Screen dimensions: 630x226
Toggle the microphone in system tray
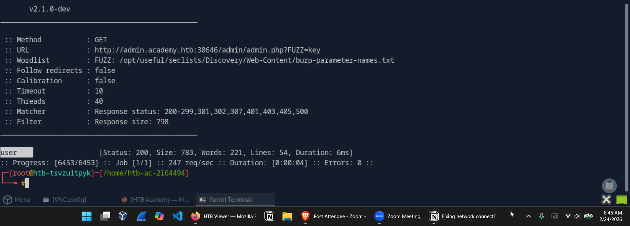[x=542, y=216]
